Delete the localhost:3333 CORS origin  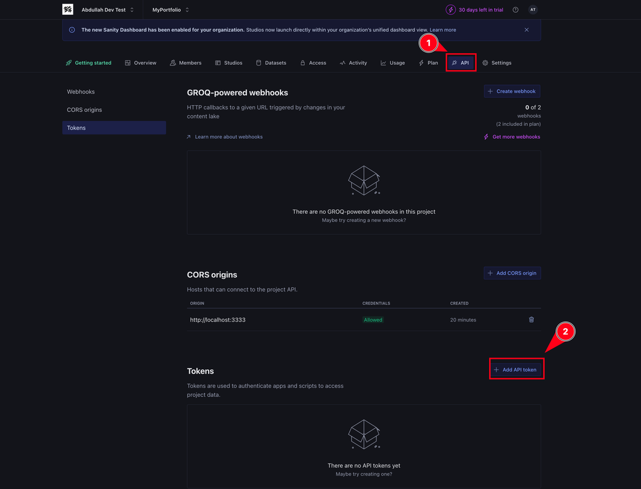[531, 320]
